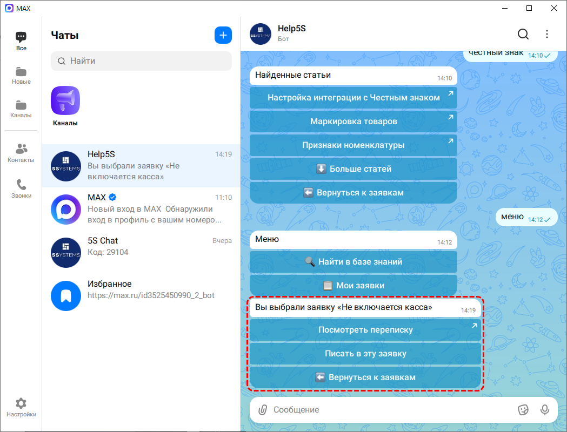Open the sticker emoji picker icon

coord(523,410)
